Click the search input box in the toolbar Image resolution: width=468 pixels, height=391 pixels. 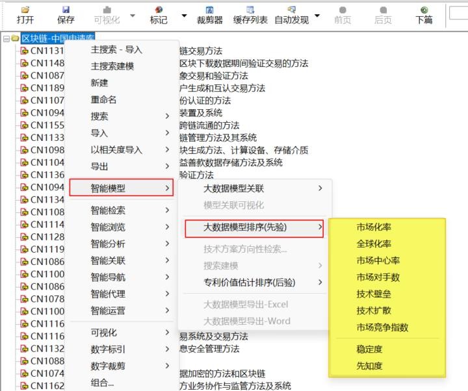click(458, 13)
